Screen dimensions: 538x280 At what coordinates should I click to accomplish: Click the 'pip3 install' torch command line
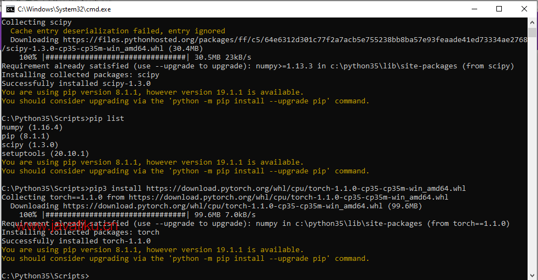coord(233,189)
